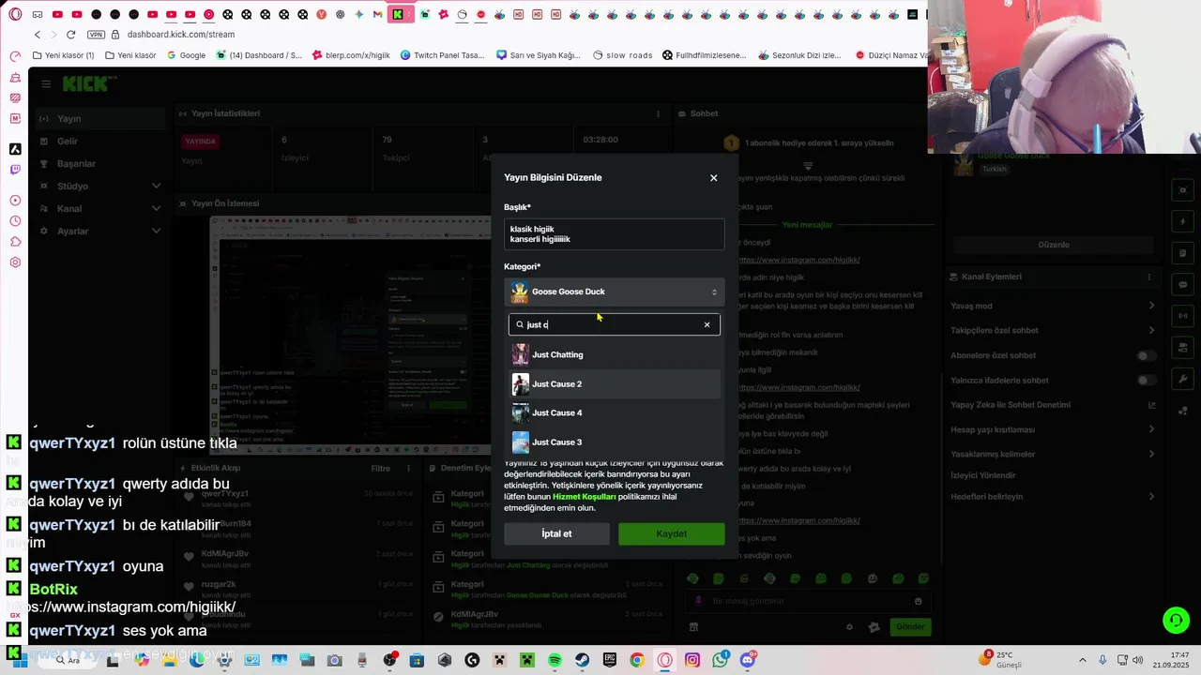Expand Hesap yaşı kısıtlaması option
Image resolution: width=1201 pixels, height=675 pixels.
(1053, 429)
